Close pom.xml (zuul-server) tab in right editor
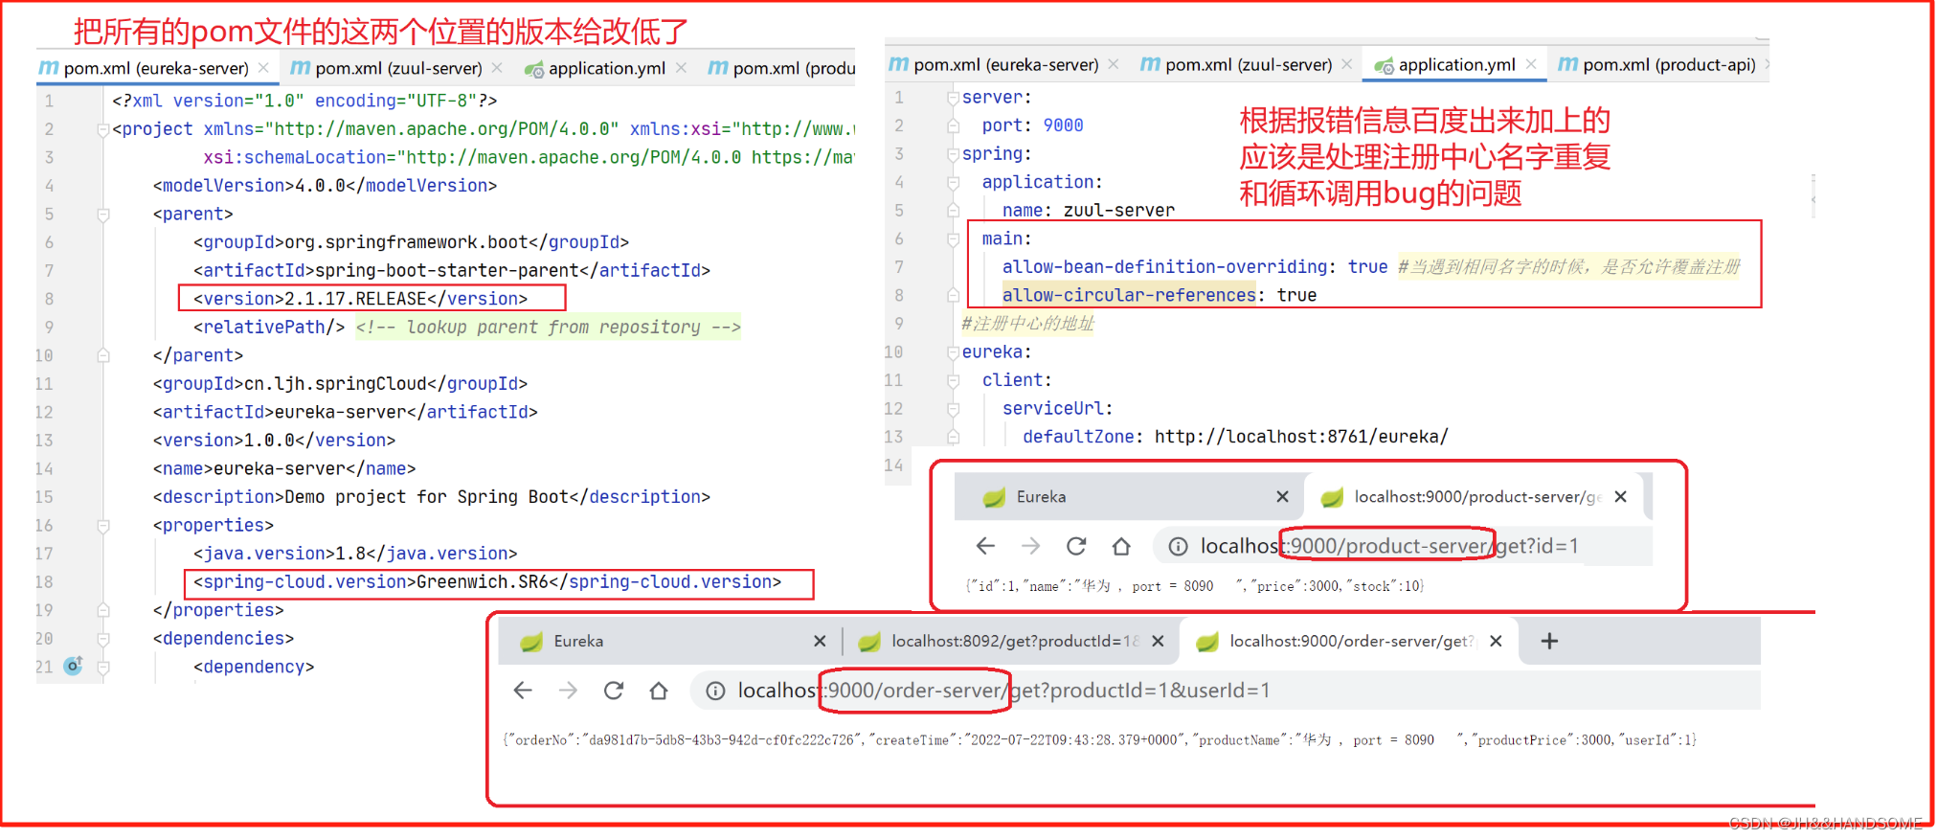 [1347, 64]
